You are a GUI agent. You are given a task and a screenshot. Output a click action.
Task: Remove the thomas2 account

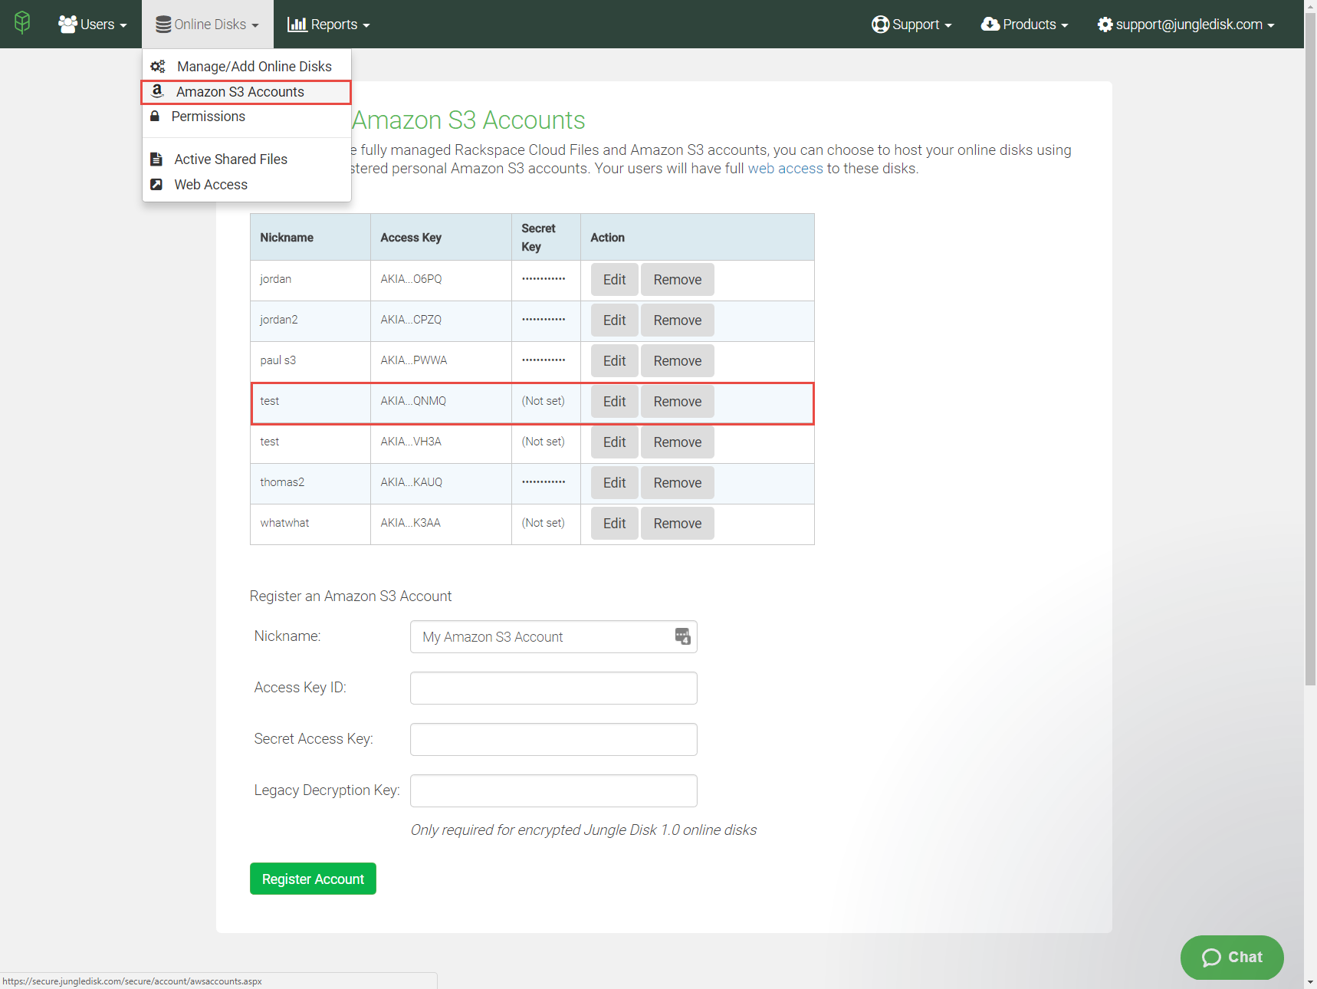678,483
